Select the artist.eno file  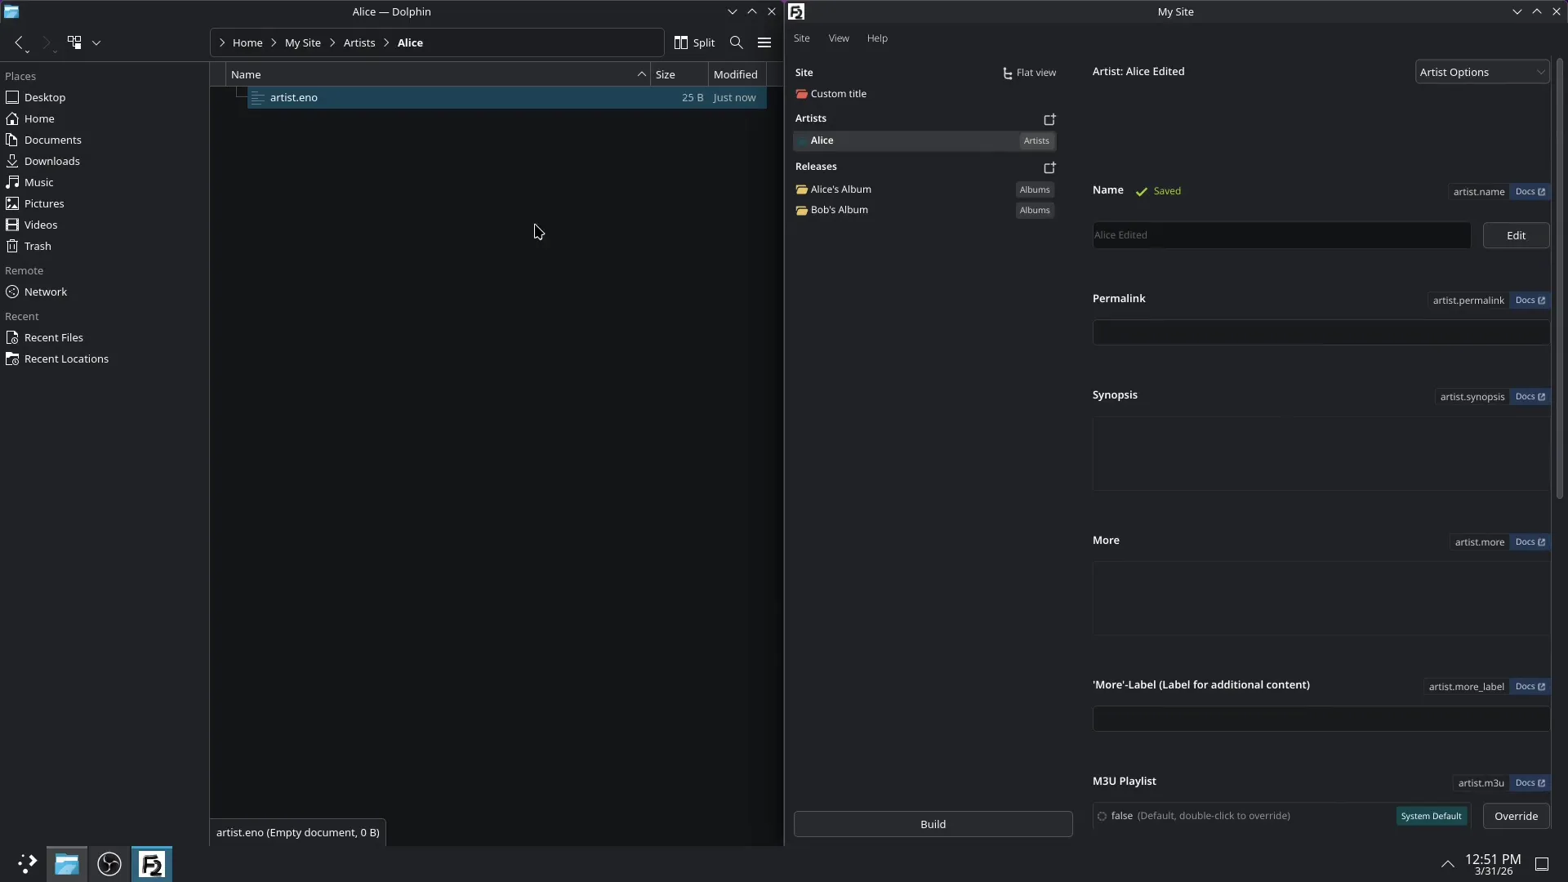click(x=295, y=97)
